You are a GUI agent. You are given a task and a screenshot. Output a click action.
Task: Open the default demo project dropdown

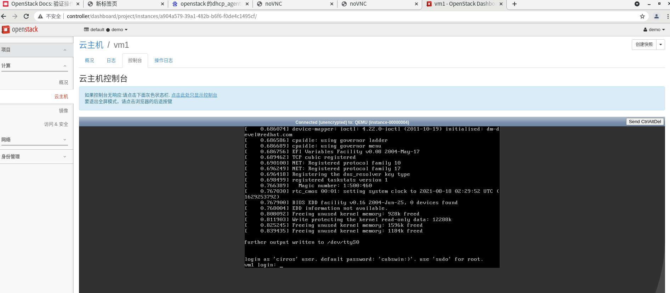[x=106, y=30]
